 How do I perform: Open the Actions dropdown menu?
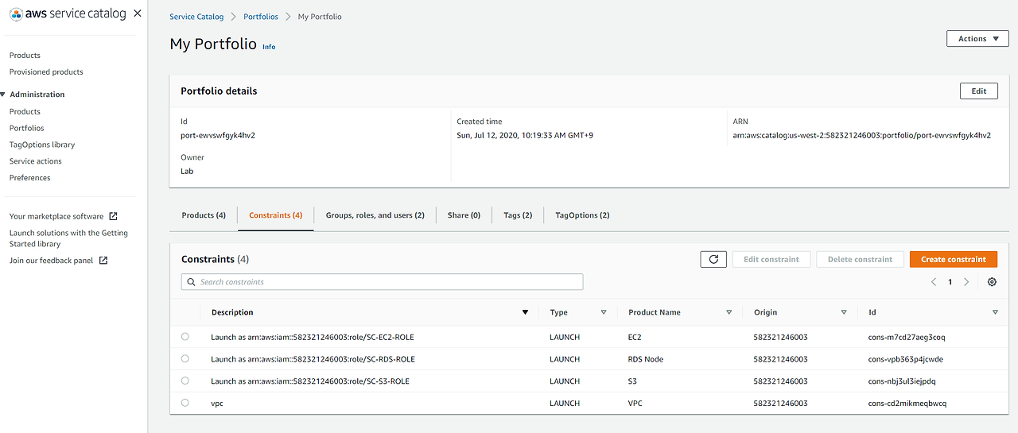pos(977,39)
